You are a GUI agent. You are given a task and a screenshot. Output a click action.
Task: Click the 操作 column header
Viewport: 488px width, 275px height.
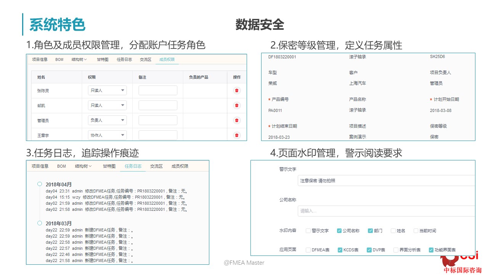click(x=237, y=77)
